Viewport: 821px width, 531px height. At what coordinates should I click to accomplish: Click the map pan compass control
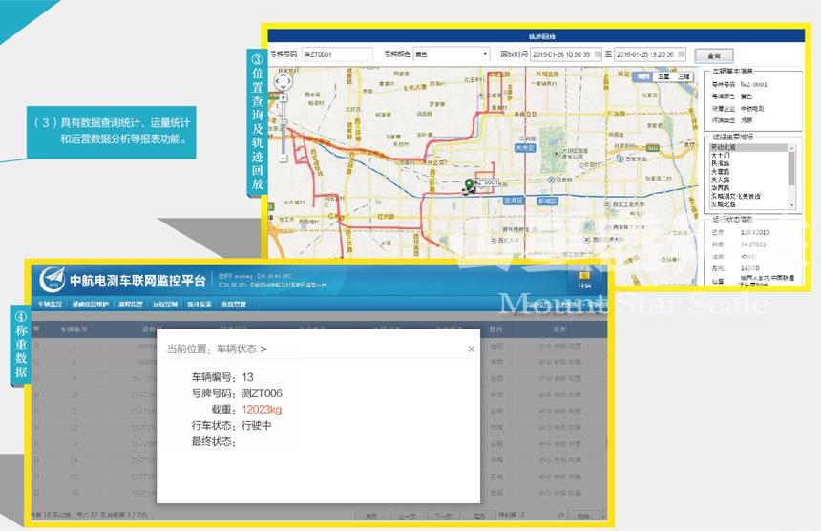[283, 83]
